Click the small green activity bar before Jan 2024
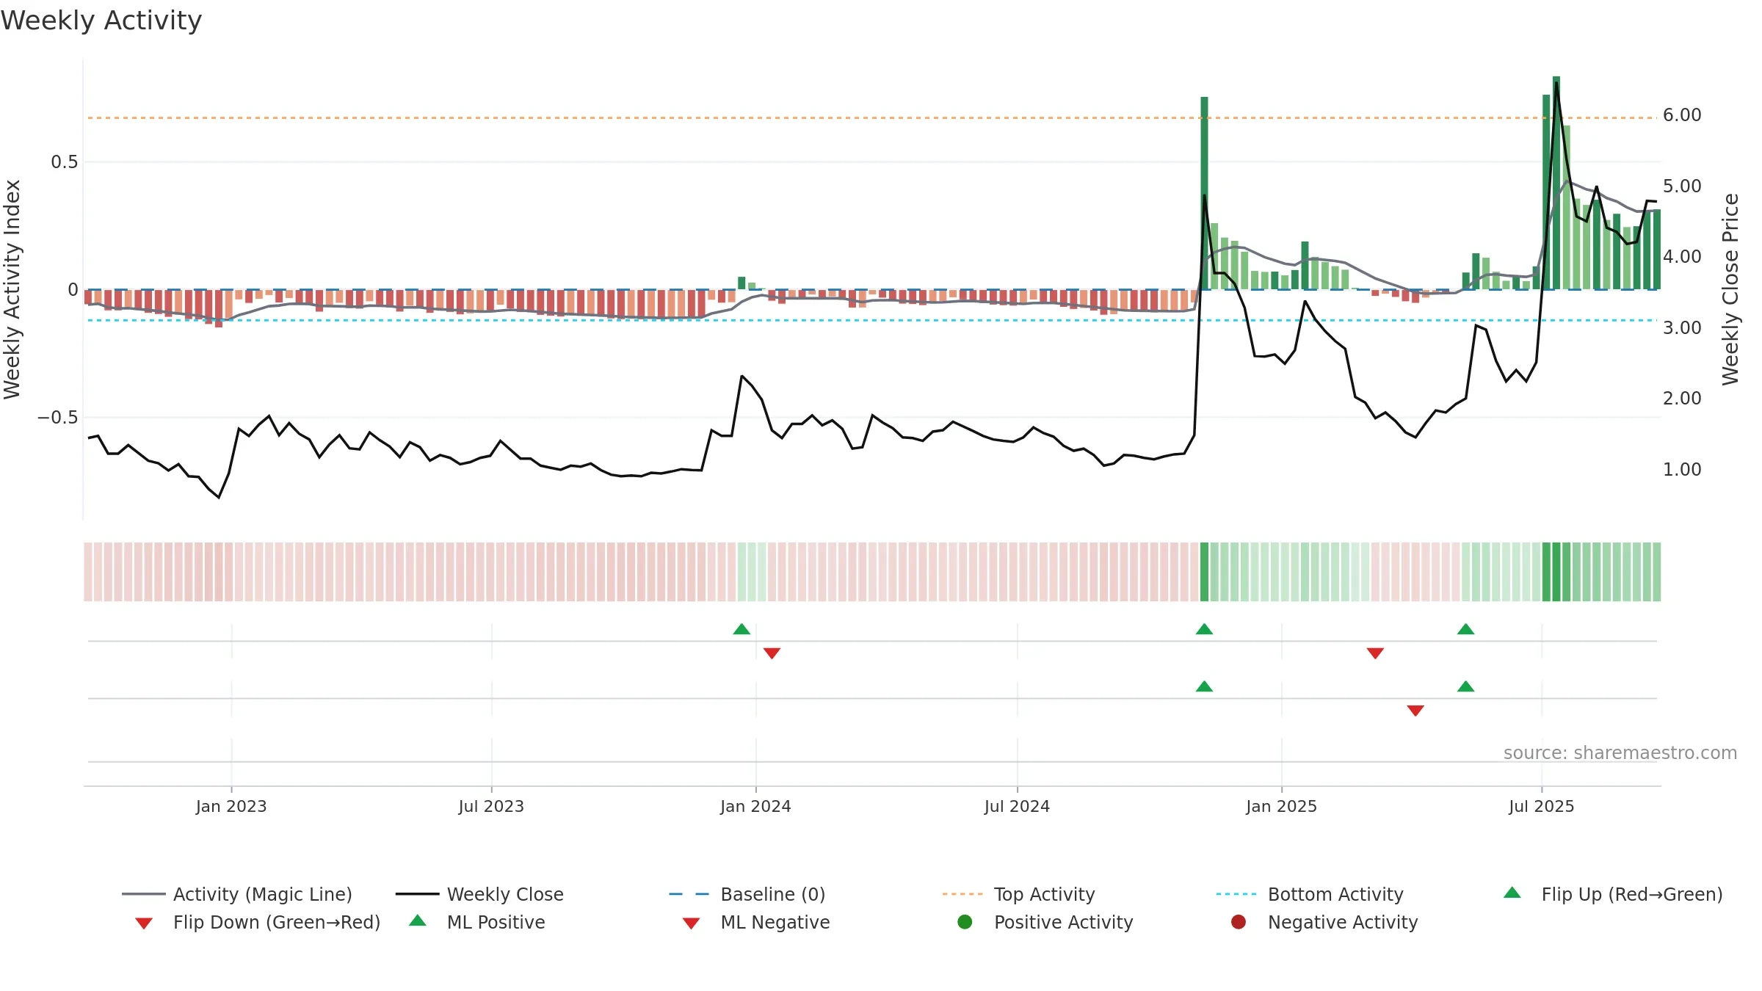 [x=742, y=283]
